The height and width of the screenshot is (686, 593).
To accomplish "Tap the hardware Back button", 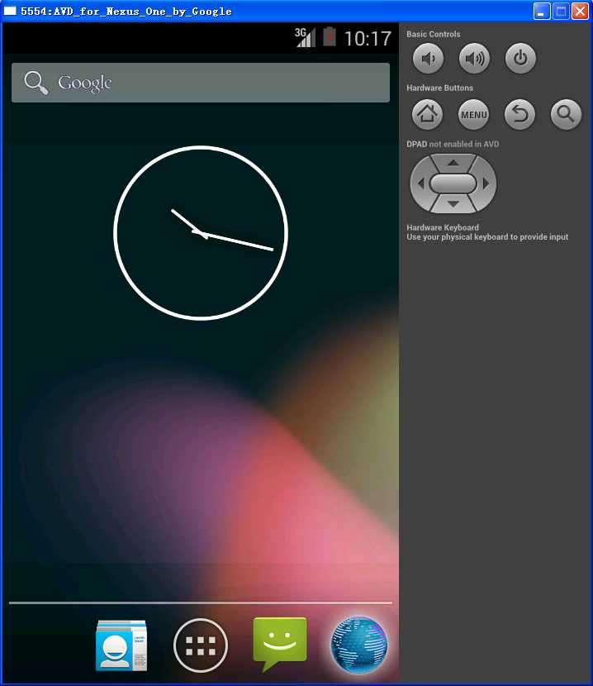I will [519, 115].
